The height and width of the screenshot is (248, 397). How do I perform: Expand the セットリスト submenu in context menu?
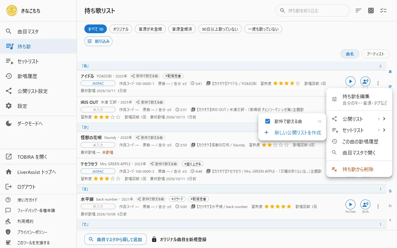coord(359,130)
